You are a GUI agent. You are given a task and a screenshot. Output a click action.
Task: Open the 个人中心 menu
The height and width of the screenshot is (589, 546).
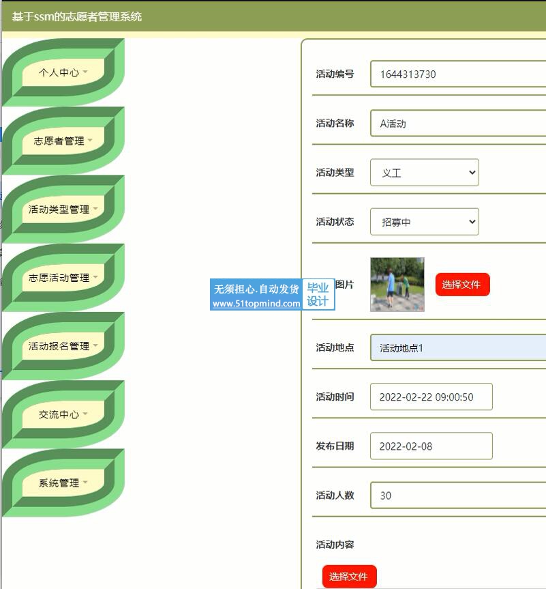pyautogui.click(x=63, y=72)
